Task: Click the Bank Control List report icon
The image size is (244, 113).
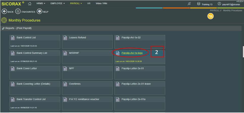Action: pyautogui.click(x=13, y=38)
